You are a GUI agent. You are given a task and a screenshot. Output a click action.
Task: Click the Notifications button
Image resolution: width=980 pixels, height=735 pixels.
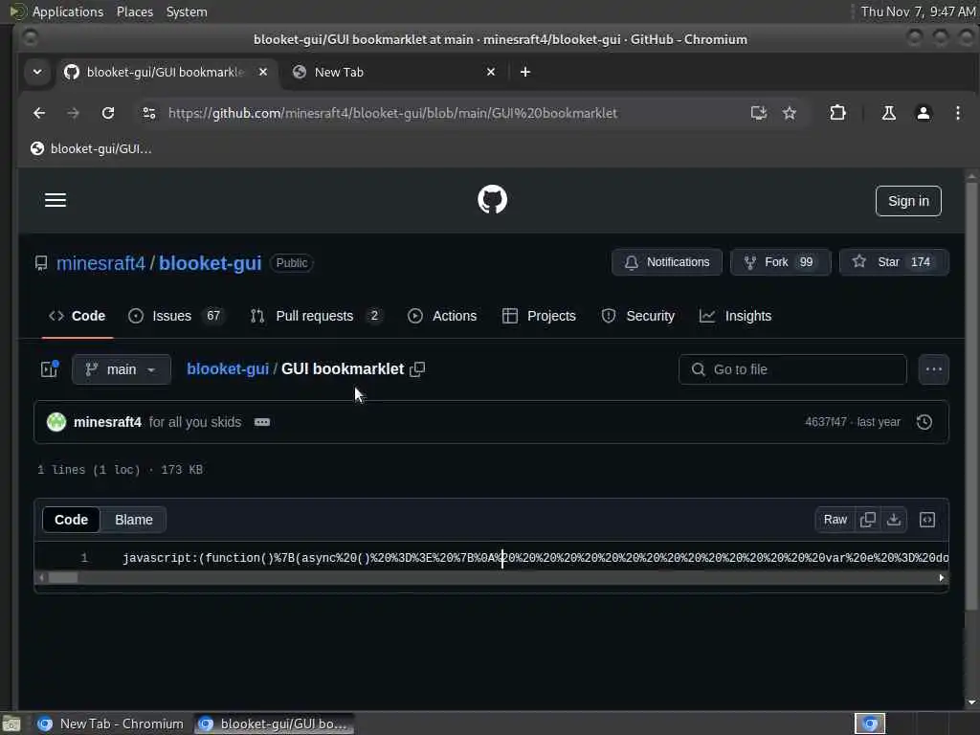[x=667, y=262]
